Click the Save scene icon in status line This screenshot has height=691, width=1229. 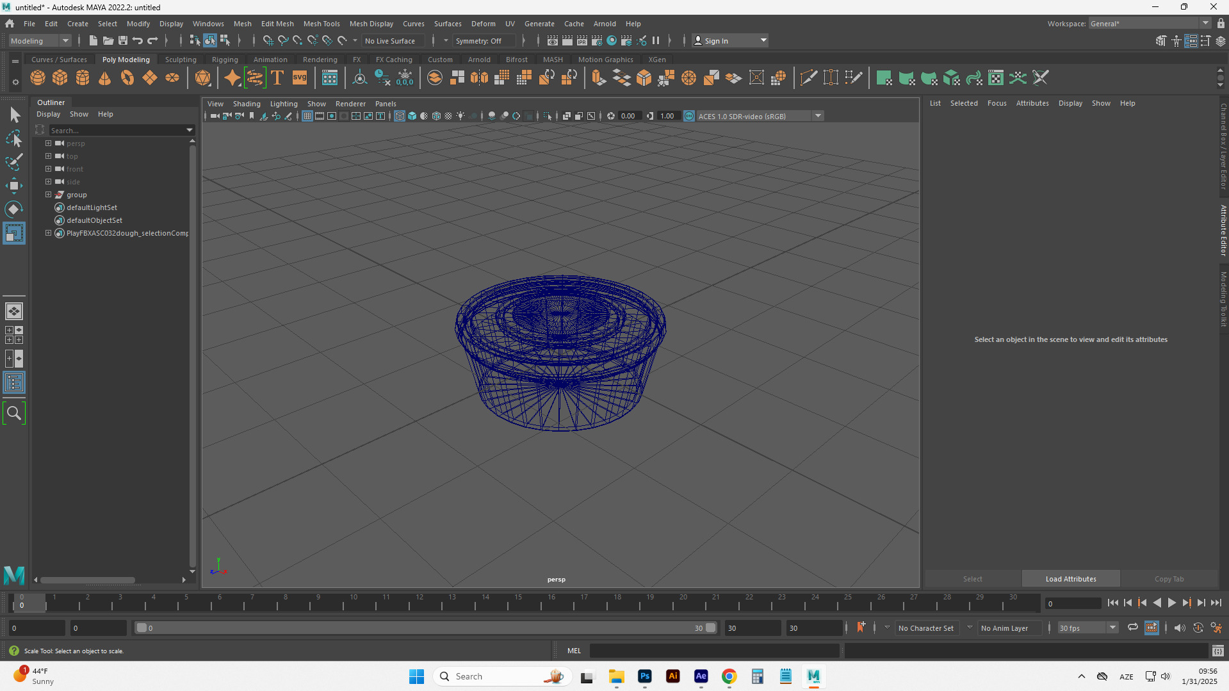click(x=123, y=40)
